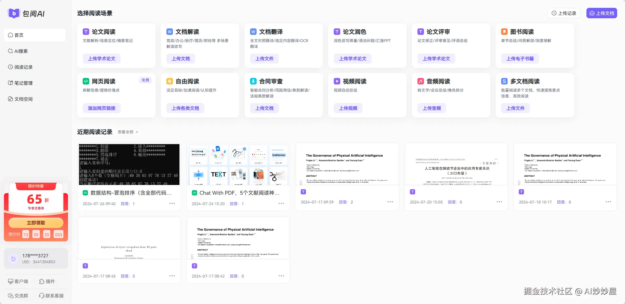Click the 论文评审 purple T icon
625x304 pixels.
[421, 32]
